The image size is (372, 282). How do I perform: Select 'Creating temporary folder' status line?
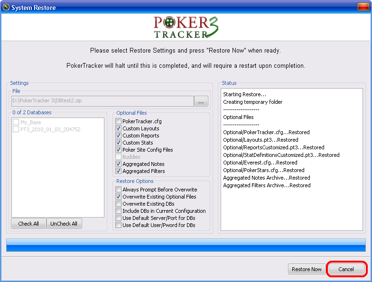pos(252,102)
